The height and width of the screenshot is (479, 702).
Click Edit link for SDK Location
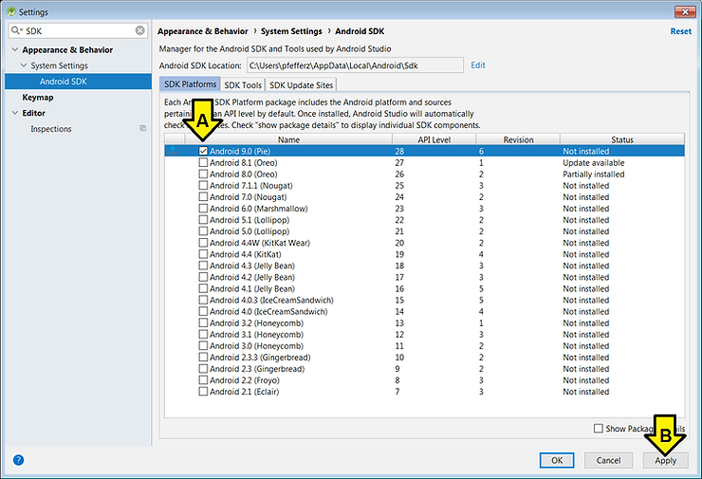click(x=478, y=65)
